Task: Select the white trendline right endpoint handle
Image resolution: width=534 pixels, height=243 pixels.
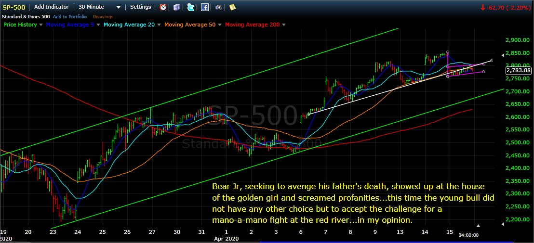Action: click(492, 61)
